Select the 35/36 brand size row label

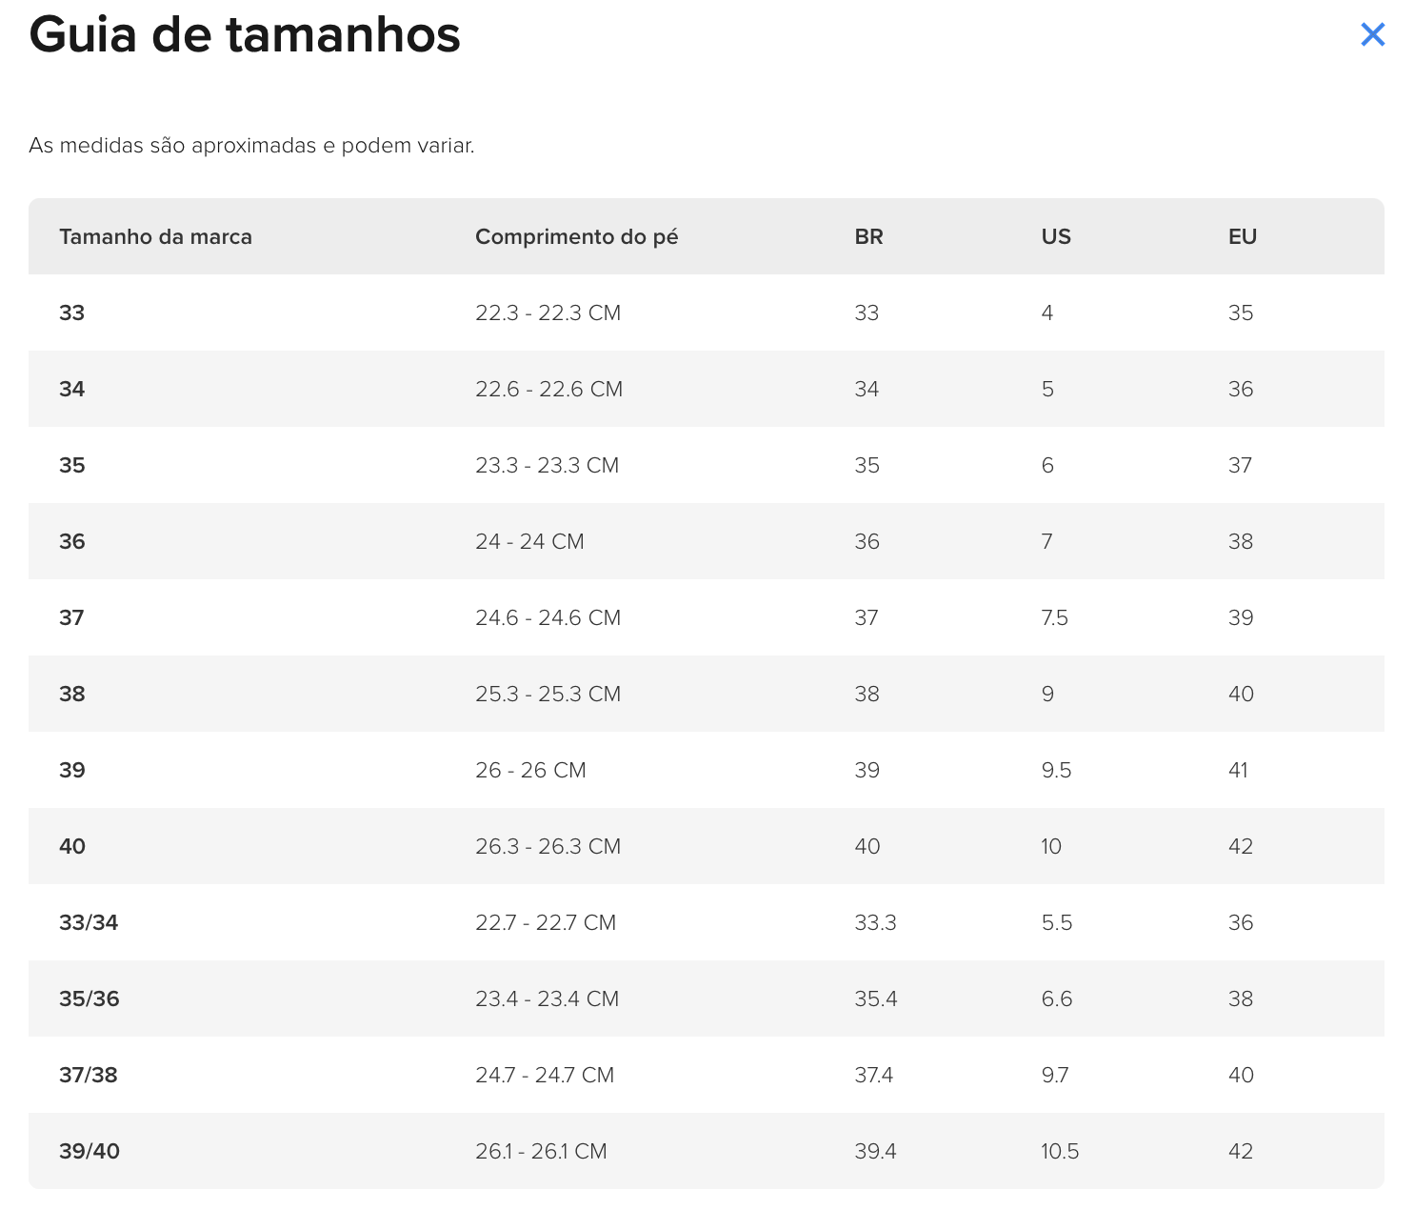(90, 998)
